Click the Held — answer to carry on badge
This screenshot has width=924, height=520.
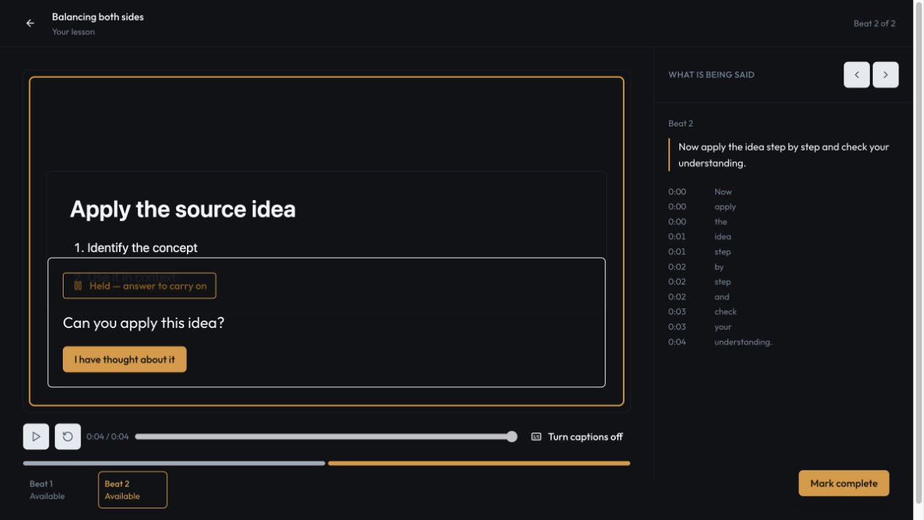[x=140, y=286]
